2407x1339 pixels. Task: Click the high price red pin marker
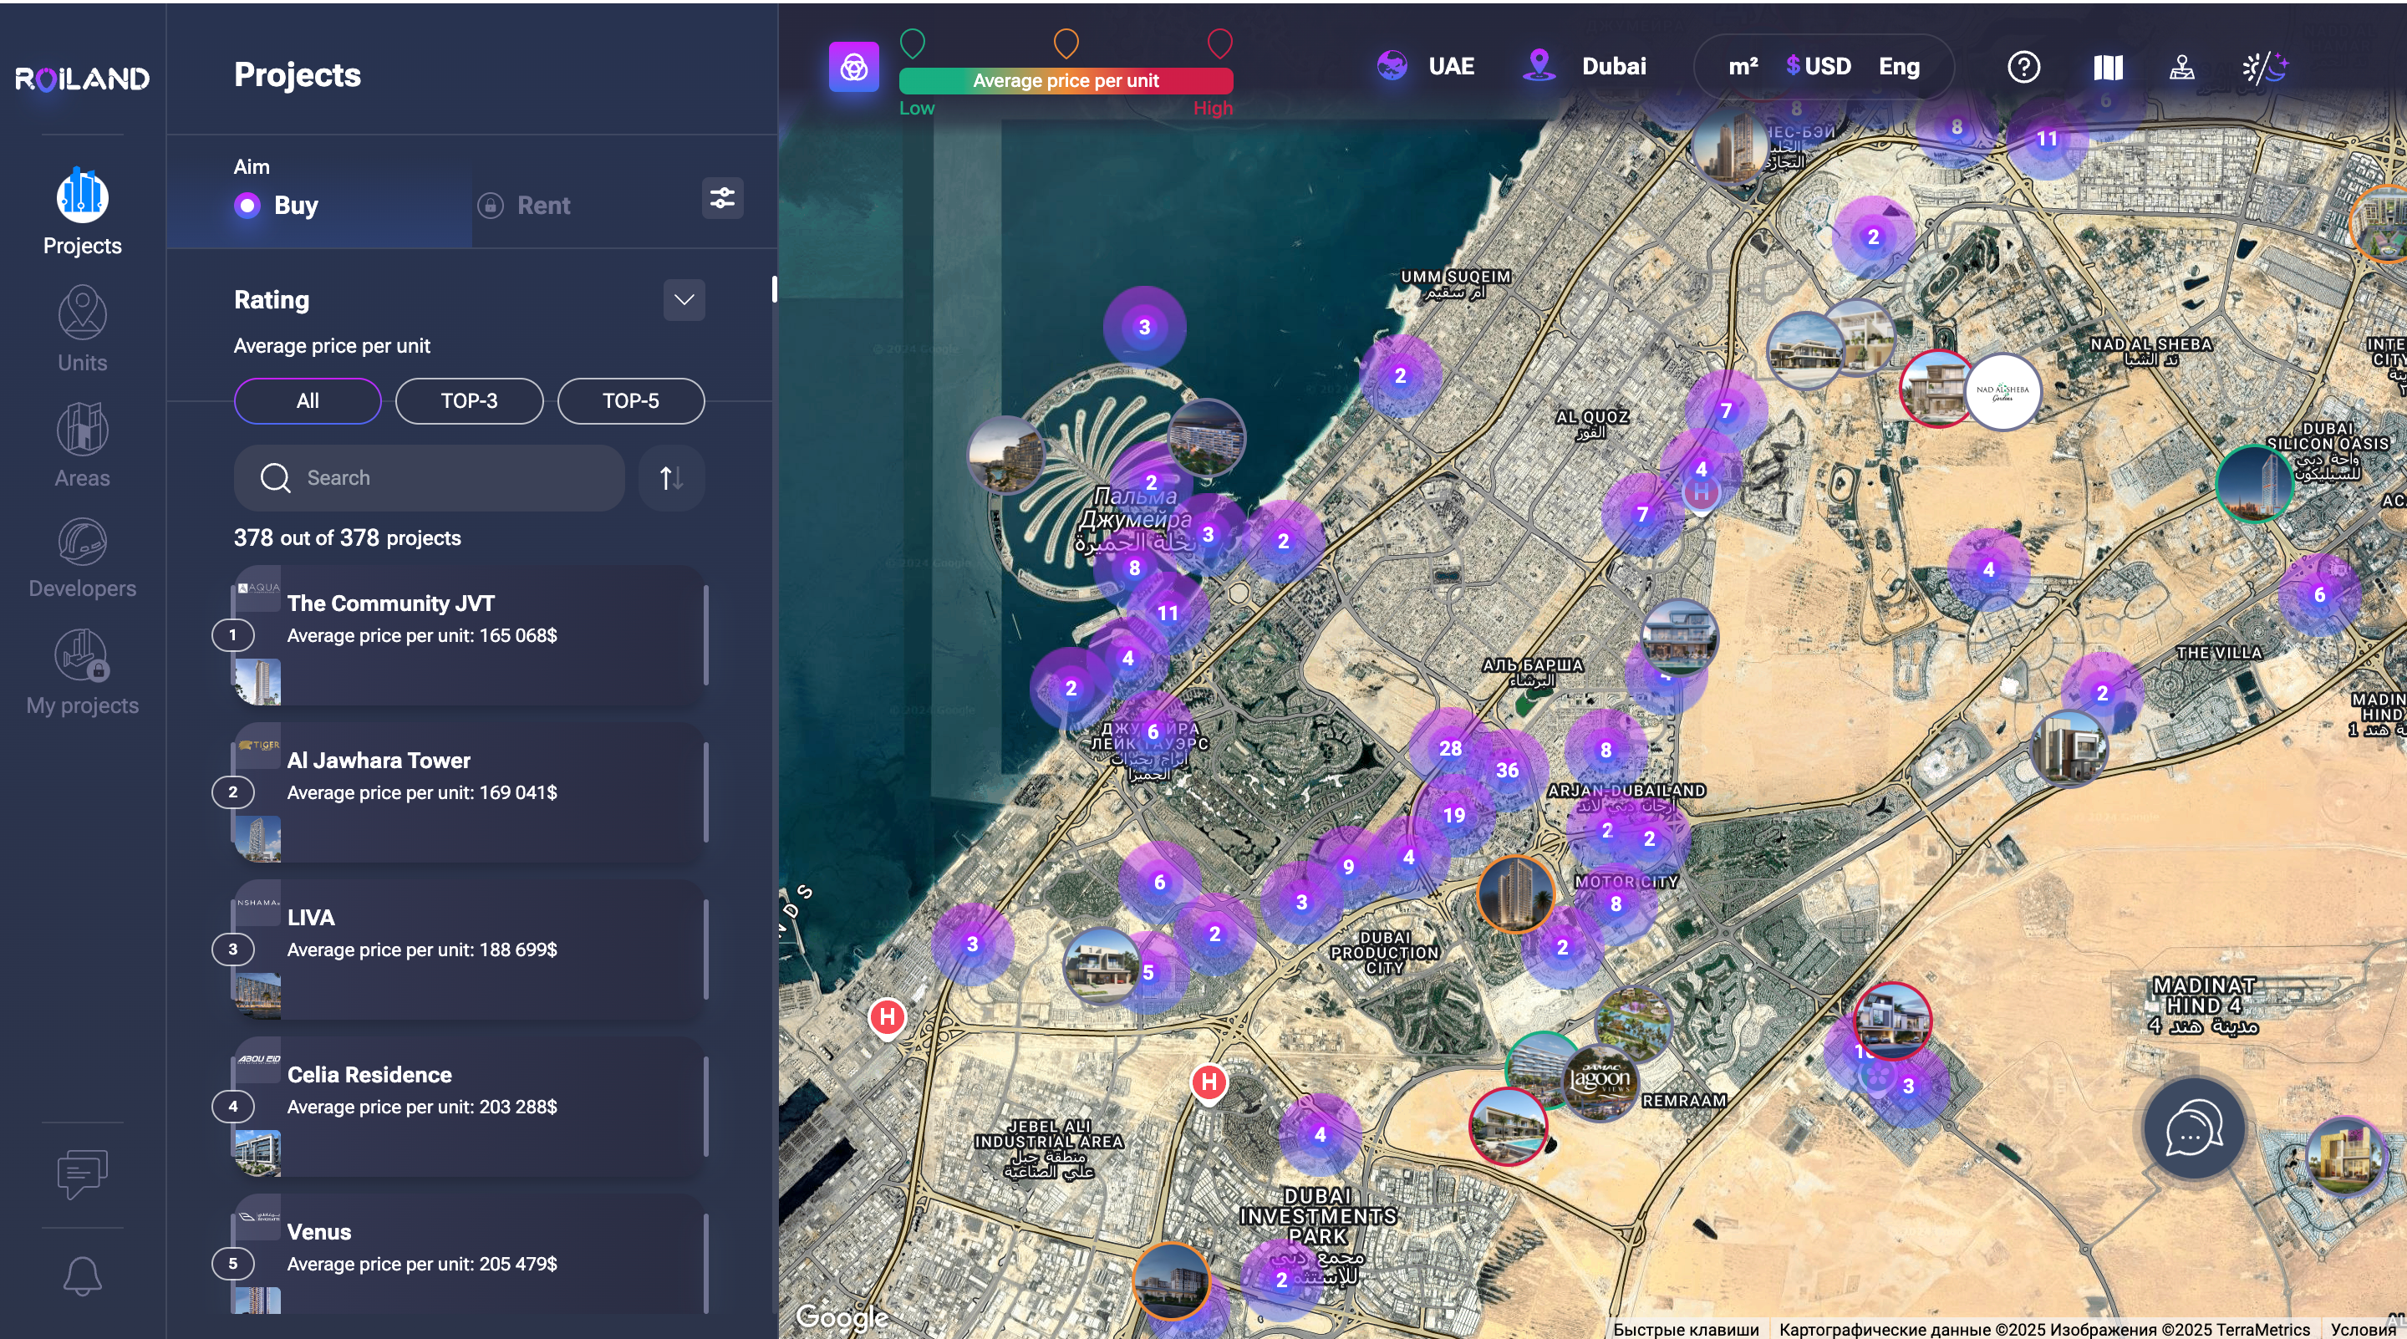pos(1219,43)
